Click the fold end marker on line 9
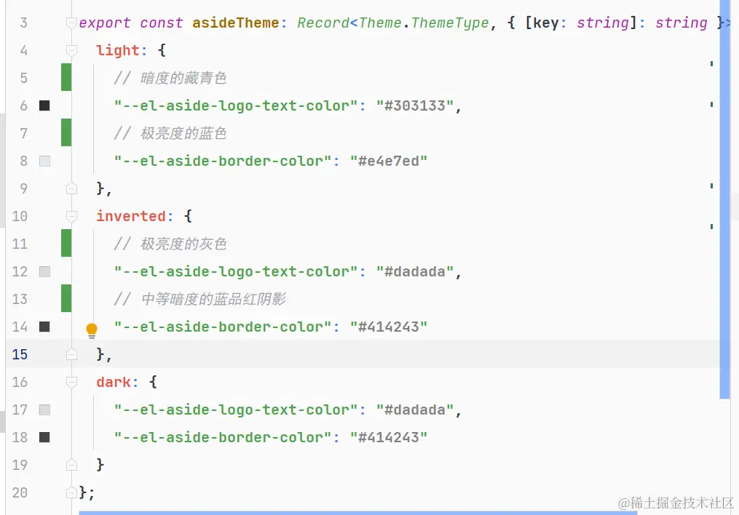The image size is (739, 515). [x=71, y=188]
